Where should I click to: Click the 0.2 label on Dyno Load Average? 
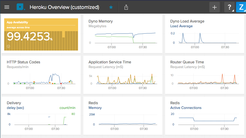173,33
